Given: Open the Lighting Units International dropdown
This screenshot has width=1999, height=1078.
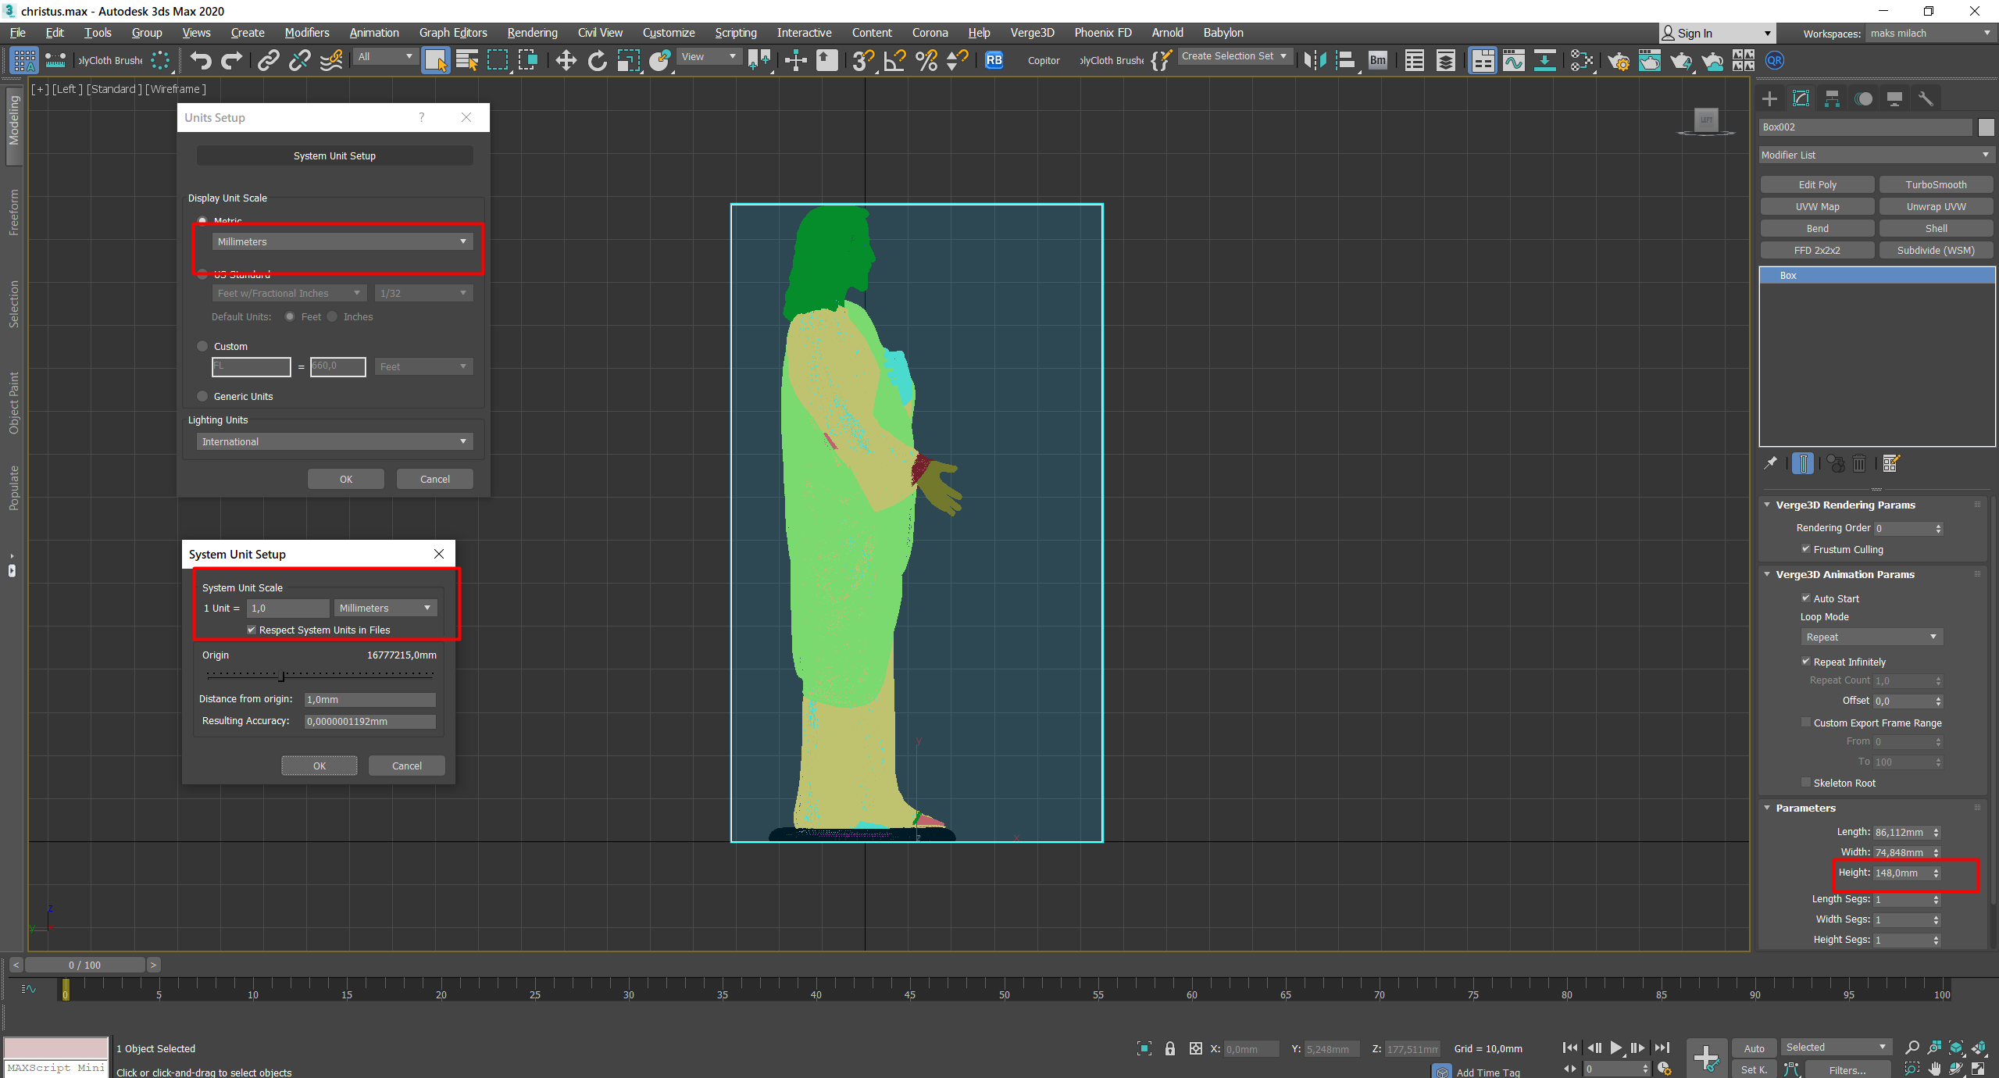Looking at the screenshot, I should 334,441.
